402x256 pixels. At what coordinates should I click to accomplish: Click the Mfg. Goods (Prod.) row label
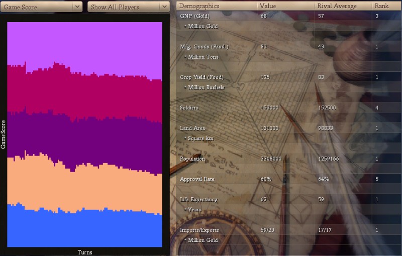(204, 47)
